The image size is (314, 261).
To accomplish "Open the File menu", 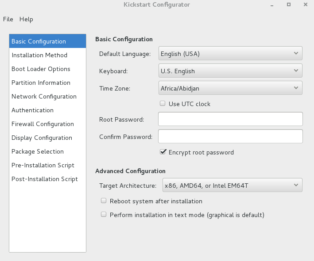I will 8,19.
